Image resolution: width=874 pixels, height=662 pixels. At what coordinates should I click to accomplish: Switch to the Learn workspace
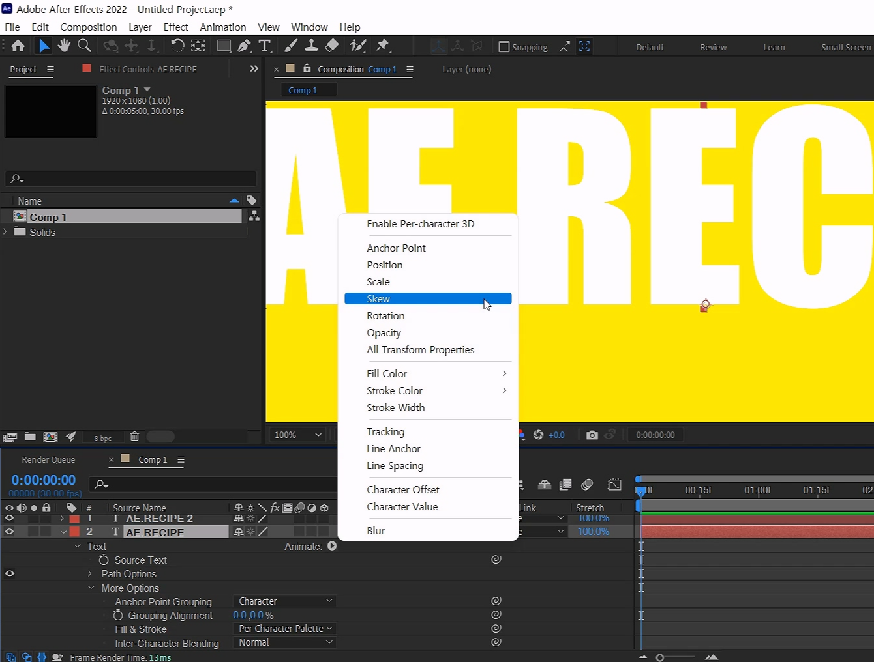point(774,47)
